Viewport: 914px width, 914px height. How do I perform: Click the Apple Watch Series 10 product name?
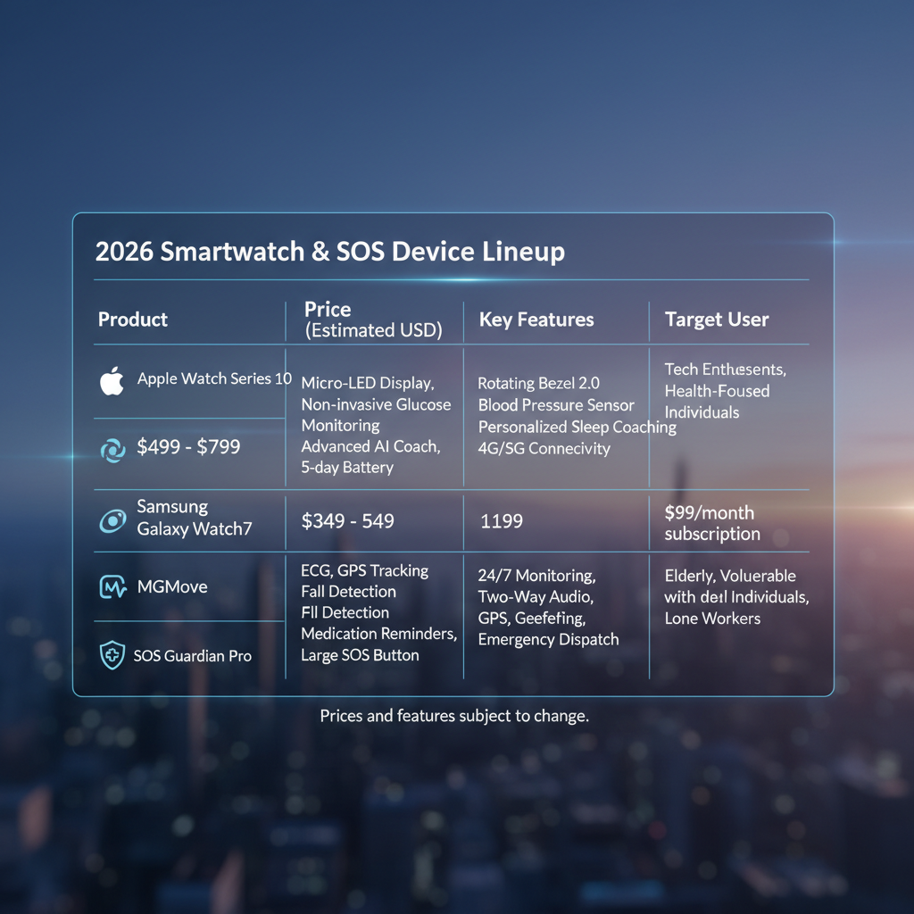pyautogui.click(x=214, y=378)
